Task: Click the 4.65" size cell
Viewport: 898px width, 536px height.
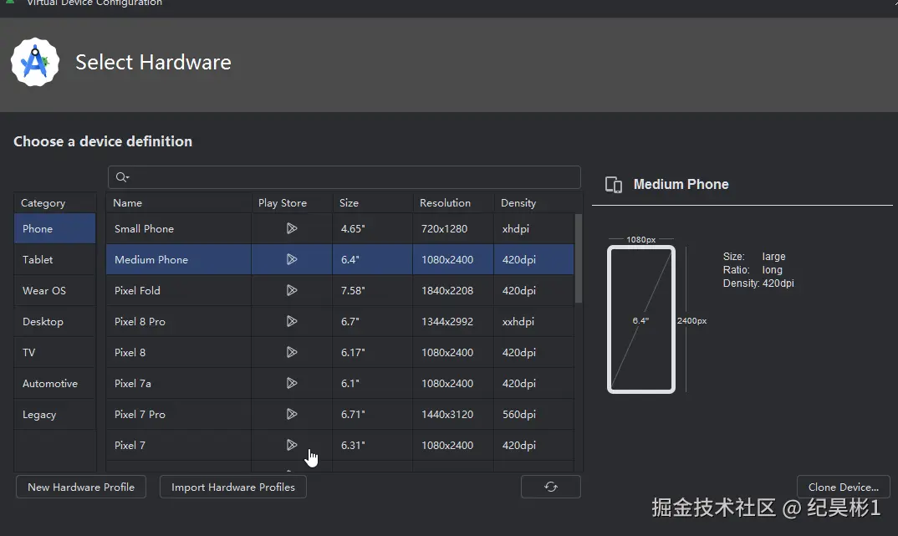Action: pos(373,228)
